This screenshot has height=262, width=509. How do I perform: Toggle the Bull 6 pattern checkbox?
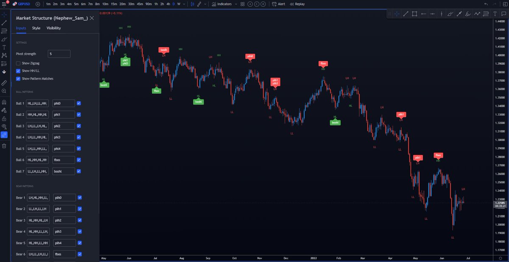pyautogui.click(x=79, y=160)
